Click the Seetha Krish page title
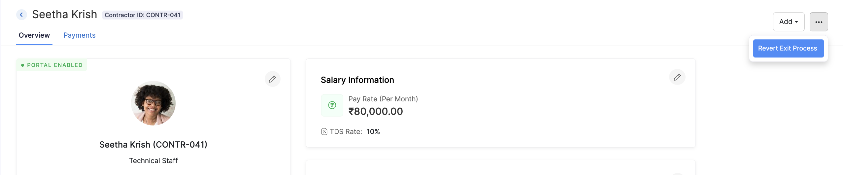 [x=65, y=15]
